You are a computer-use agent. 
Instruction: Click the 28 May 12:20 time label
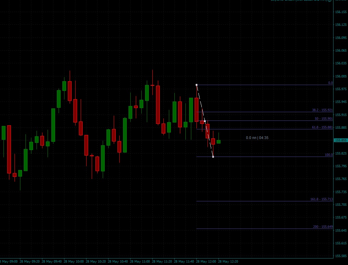point(228,262)
